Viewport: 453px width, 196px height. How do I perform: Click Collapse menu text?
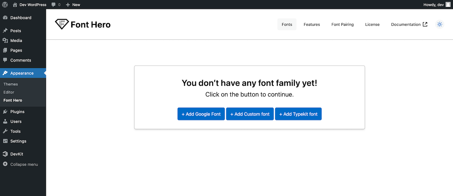[x=24, y=164]
